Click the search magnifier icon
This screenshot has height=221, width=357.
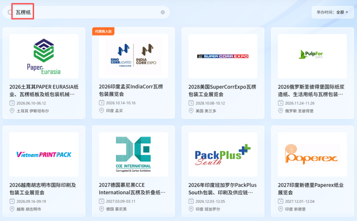[x=10, y=12]
